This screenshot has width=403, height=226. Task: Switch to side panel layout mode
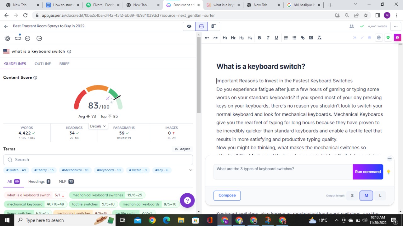pos(214,26)
